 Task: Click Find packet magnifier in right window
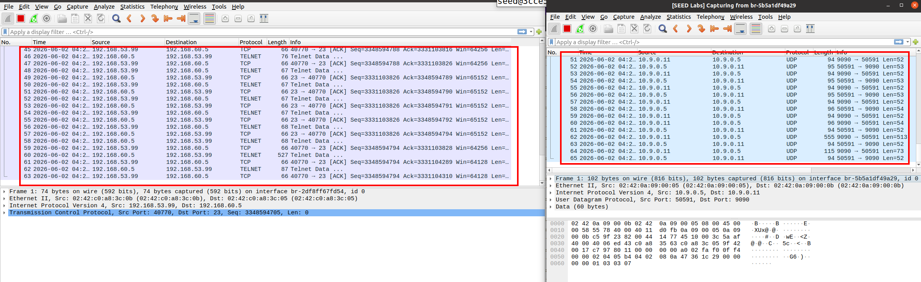pyautogui.click(x=662, y=29)
